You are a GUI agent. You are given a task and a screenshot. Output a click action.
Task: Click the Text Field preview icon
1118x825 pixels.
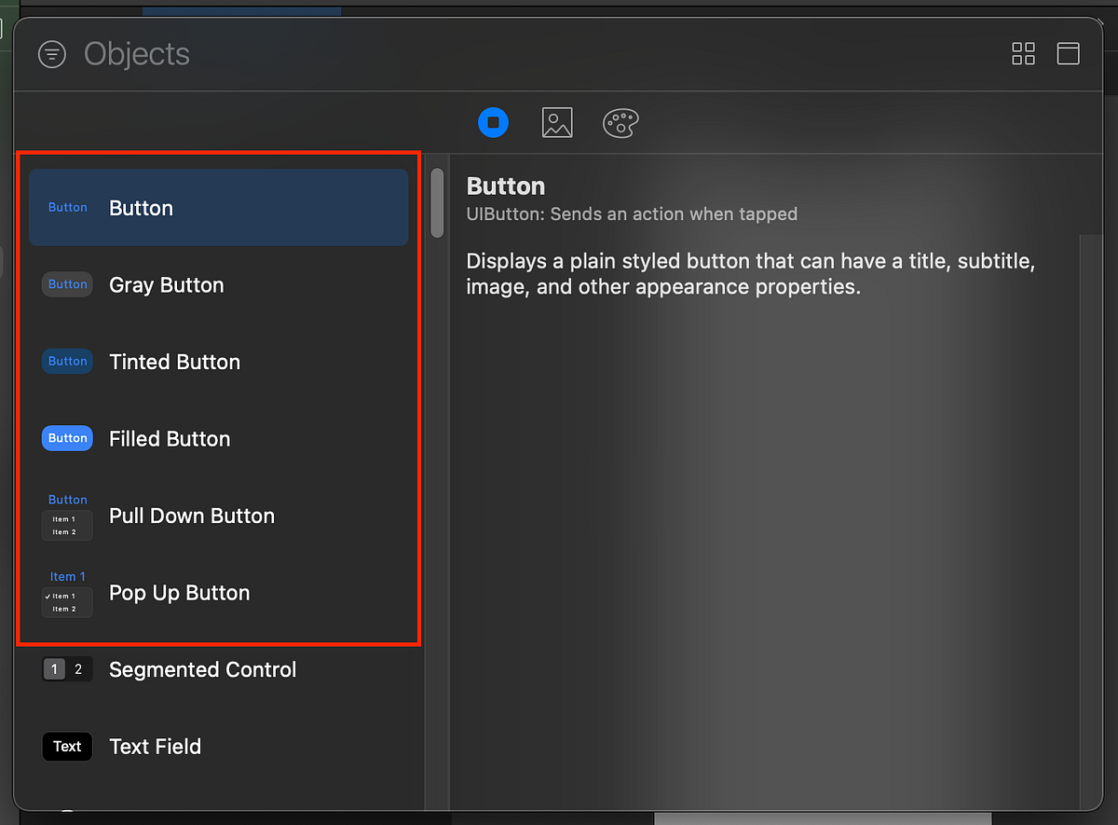[x=67, y=746]
